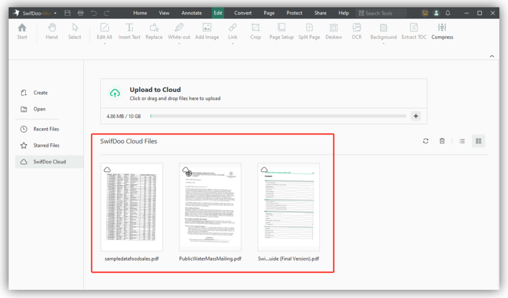Screen dimensions: 508x298
Task: Open the Home tab
Action: click(140, 13)
